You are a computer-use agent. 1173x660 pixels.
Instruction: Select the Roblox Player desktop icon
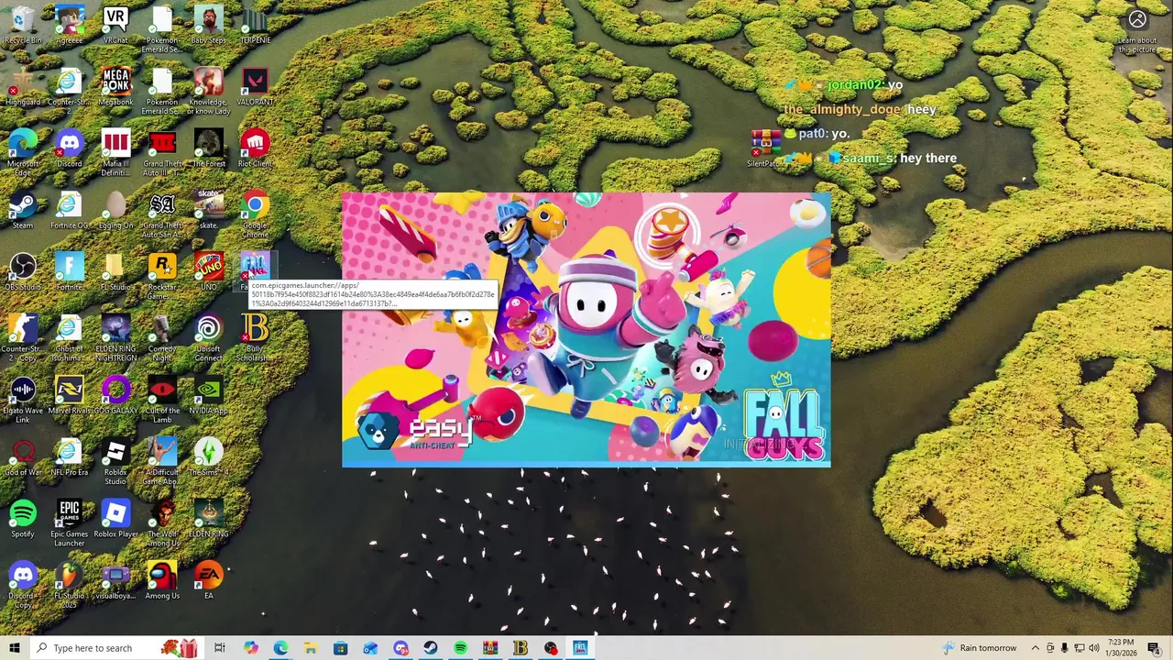coord(115,518)
